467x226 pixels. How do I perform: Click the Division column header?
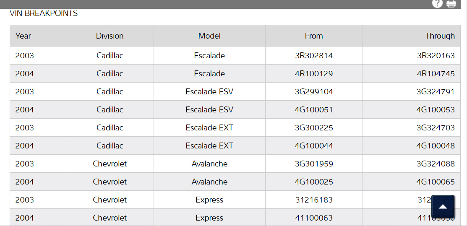pyautogui.click(x=110, y=36)
